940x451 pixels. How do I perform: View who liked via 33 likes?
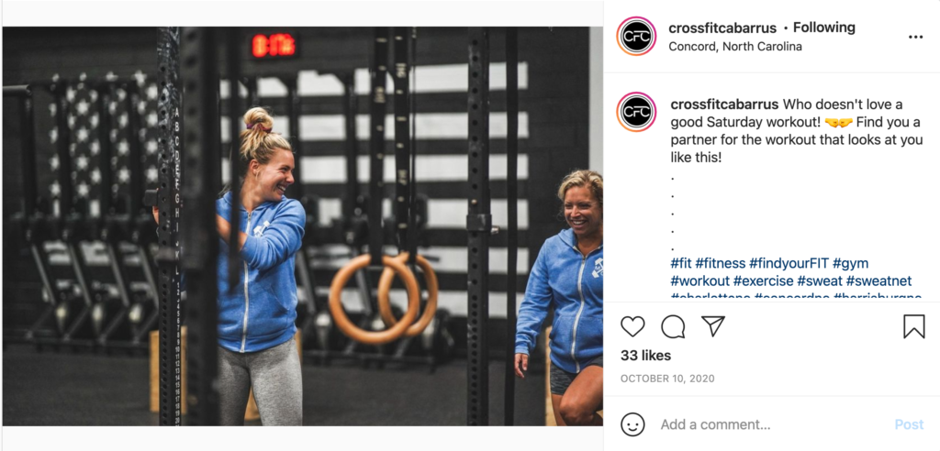click(x=645, y=355)
